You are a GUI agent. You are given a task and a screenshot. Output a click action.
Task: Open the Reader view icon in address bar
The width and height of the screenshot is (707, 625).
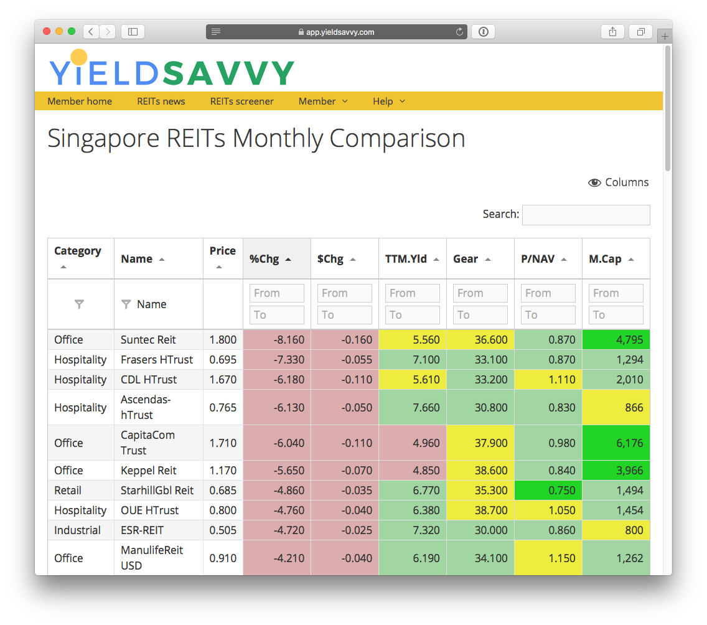(x=216, y=32)
